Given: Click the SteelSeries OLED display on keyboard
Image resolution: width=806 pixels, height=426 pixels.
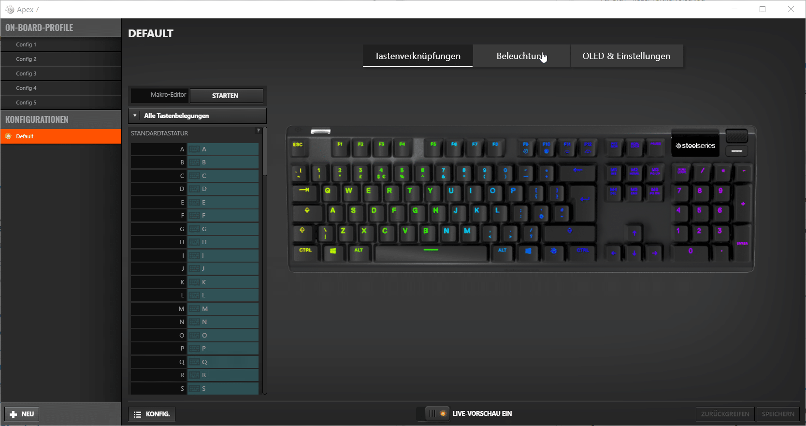Looking at the screenshot, I should [695, 145].
